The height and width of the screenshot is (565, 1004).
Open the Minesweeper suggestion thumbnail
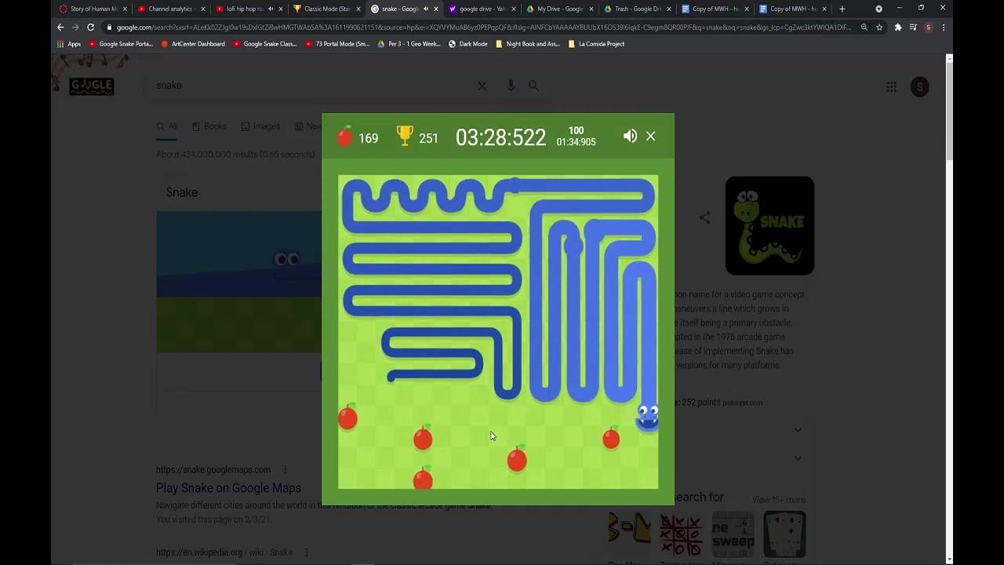click(x=733, y=534)
